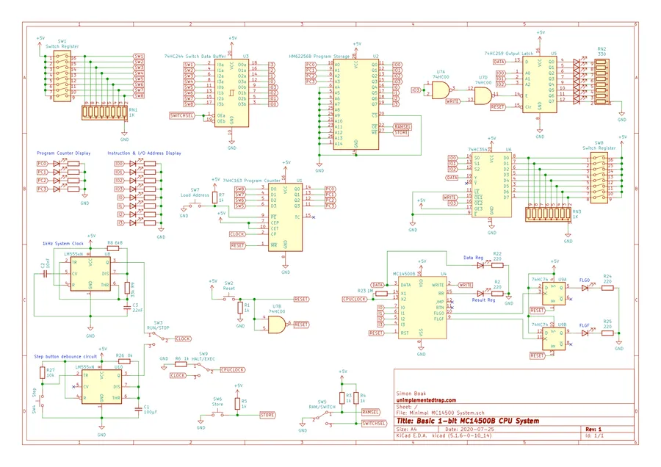This screenshot has height=467, width=661.
Task: Select the Result Reg LED diode
Action: 480,293
